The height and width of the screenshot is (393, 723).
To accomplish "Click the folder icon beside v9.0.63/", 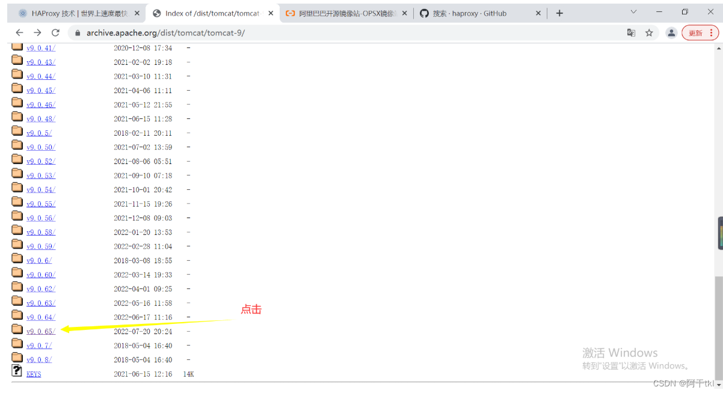I will click(x=17, y=301).
